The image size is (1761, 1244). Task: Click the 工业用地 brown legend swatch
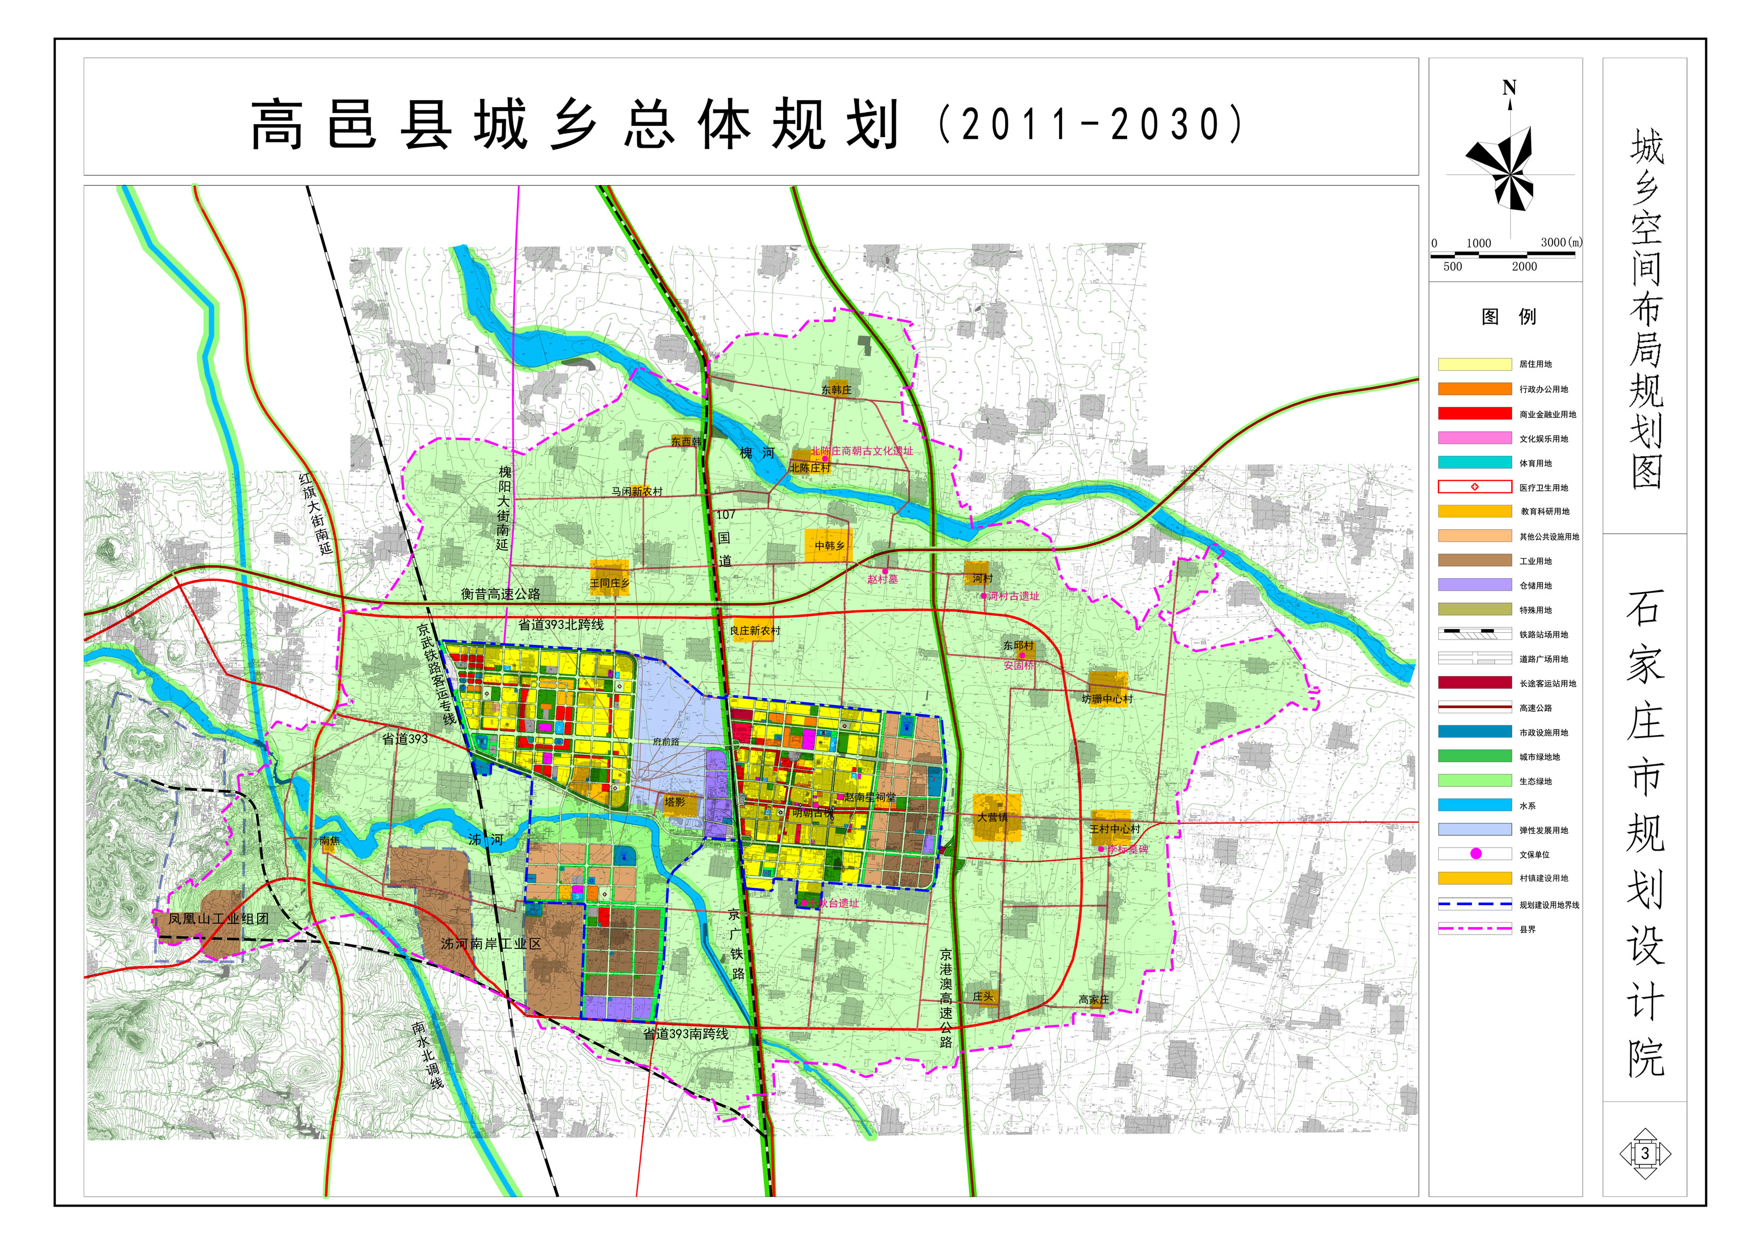point(1474,561)
